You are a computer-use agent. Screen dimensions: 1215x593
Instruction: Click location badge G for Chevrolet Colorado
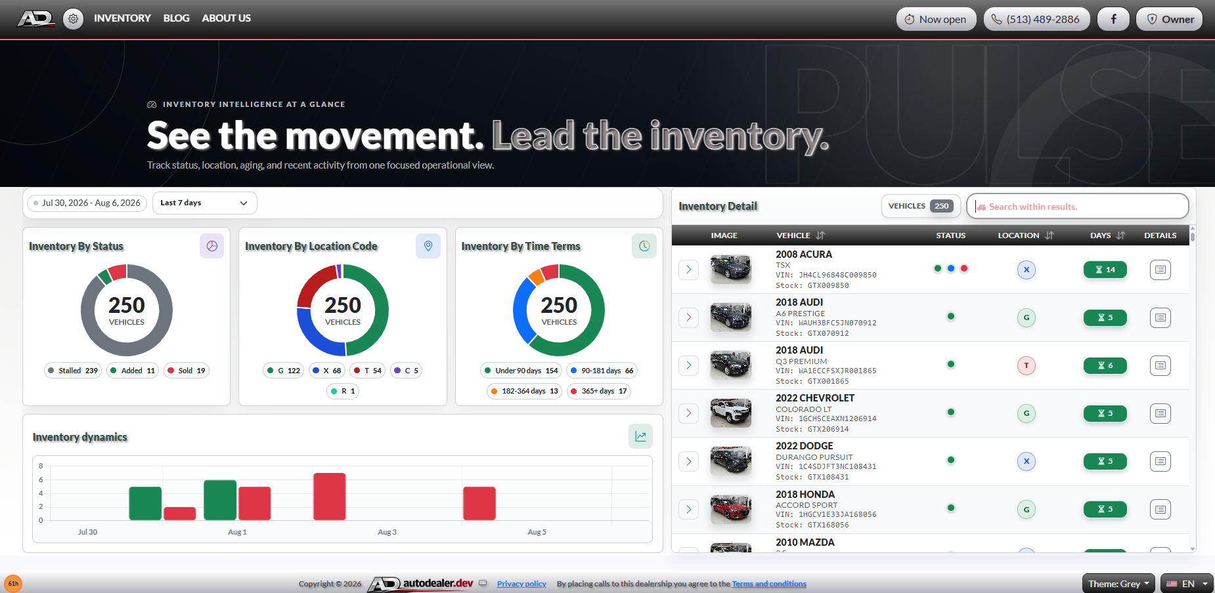click(1027, 413)
